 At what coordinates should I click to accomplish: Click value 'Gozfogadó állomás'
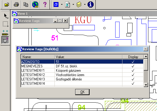tap(69, 79)
